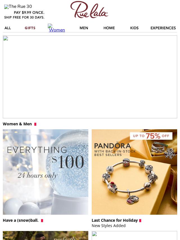Go to the MEN section
The image size is (180, 240).
tap(84, 28)
